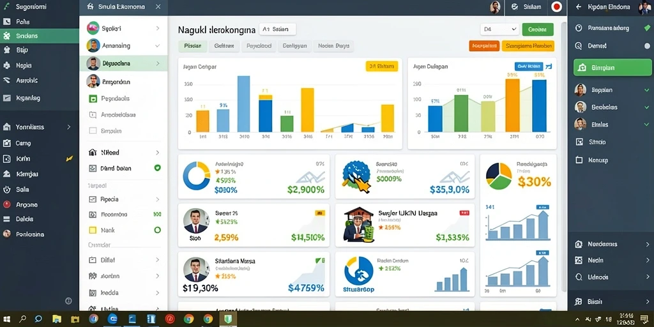
Task: Click the red Angoma icon
Action: [x=6, y=204]
